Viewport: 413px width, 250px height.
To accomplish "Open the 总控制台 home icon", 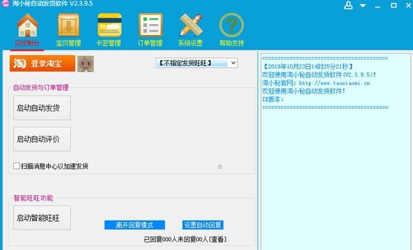I will point(27,25).
